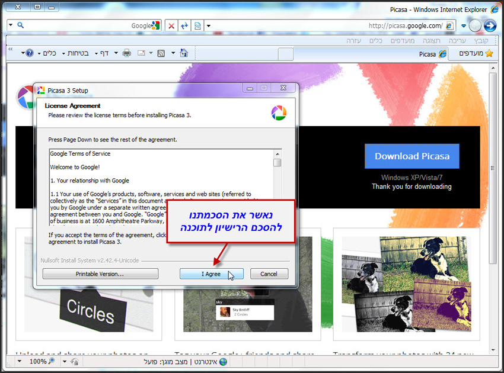Screen dimensions: 504x373
Task: Click the Refresh page icon
Action: click(x=184, y=25)
